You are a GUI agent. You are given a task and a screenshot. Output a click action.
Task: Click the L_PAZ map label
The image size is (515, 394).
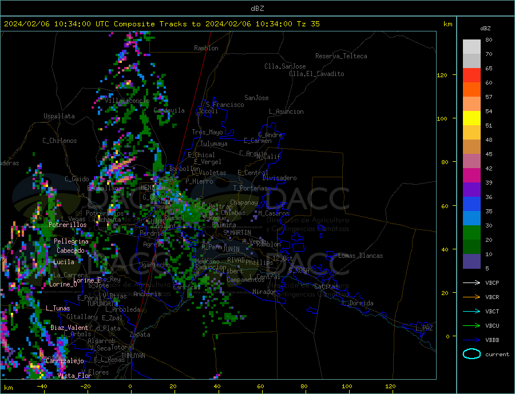425,328
